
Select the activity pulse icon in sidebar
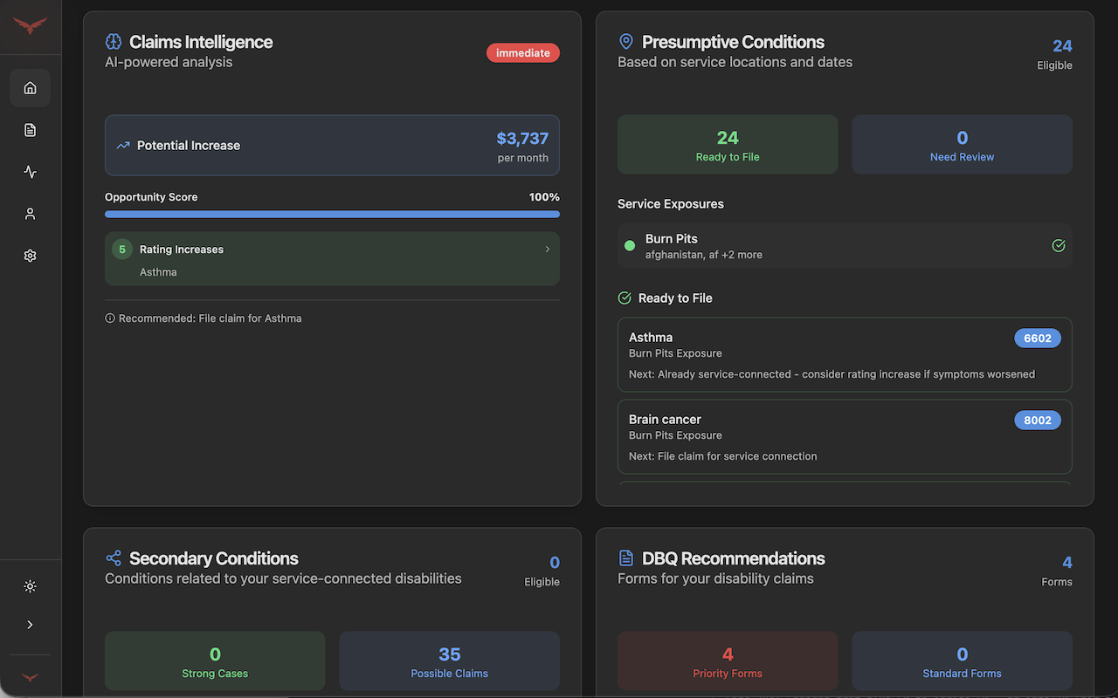(x=30, y=172)
